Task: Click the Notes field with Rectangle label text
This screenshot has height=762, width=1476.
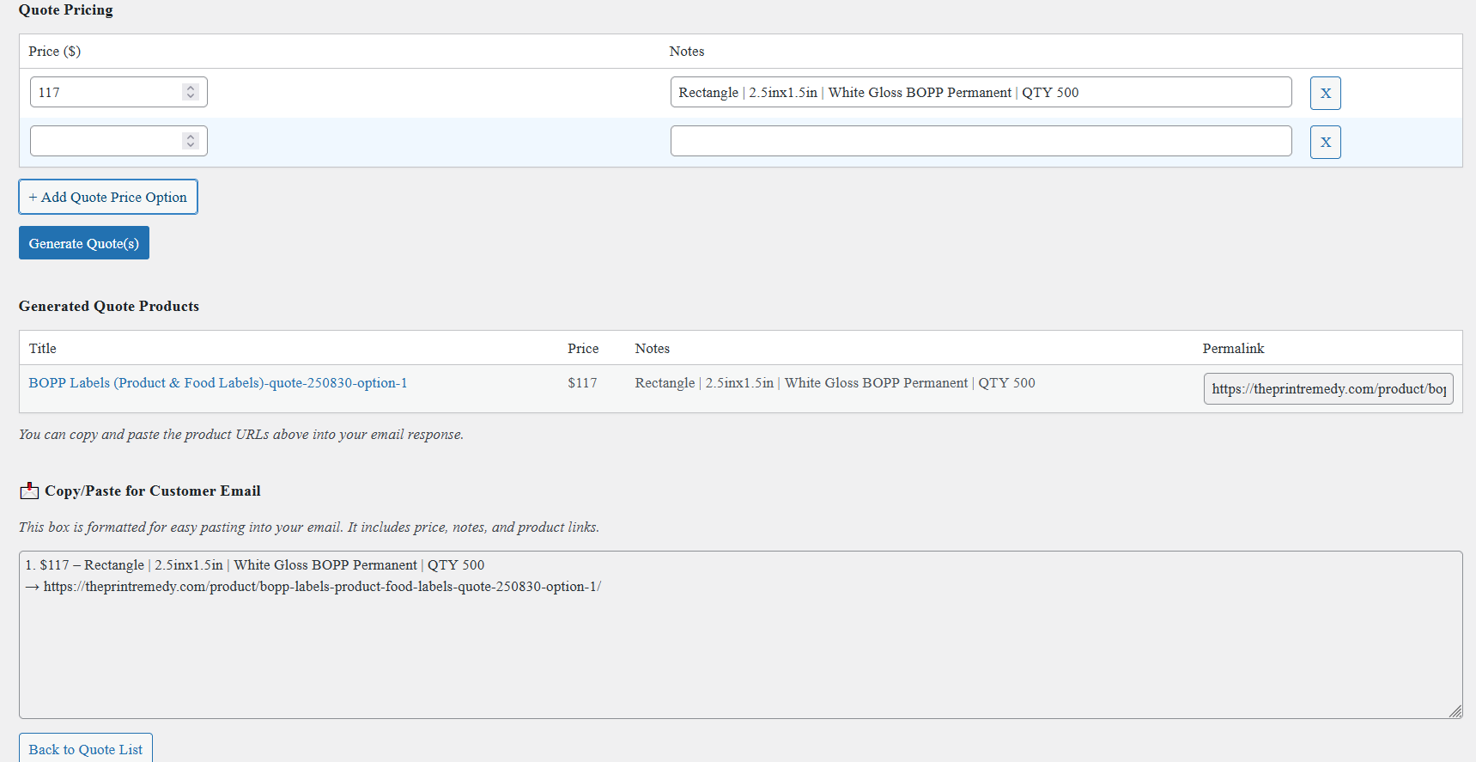Action: pos(980,92)
